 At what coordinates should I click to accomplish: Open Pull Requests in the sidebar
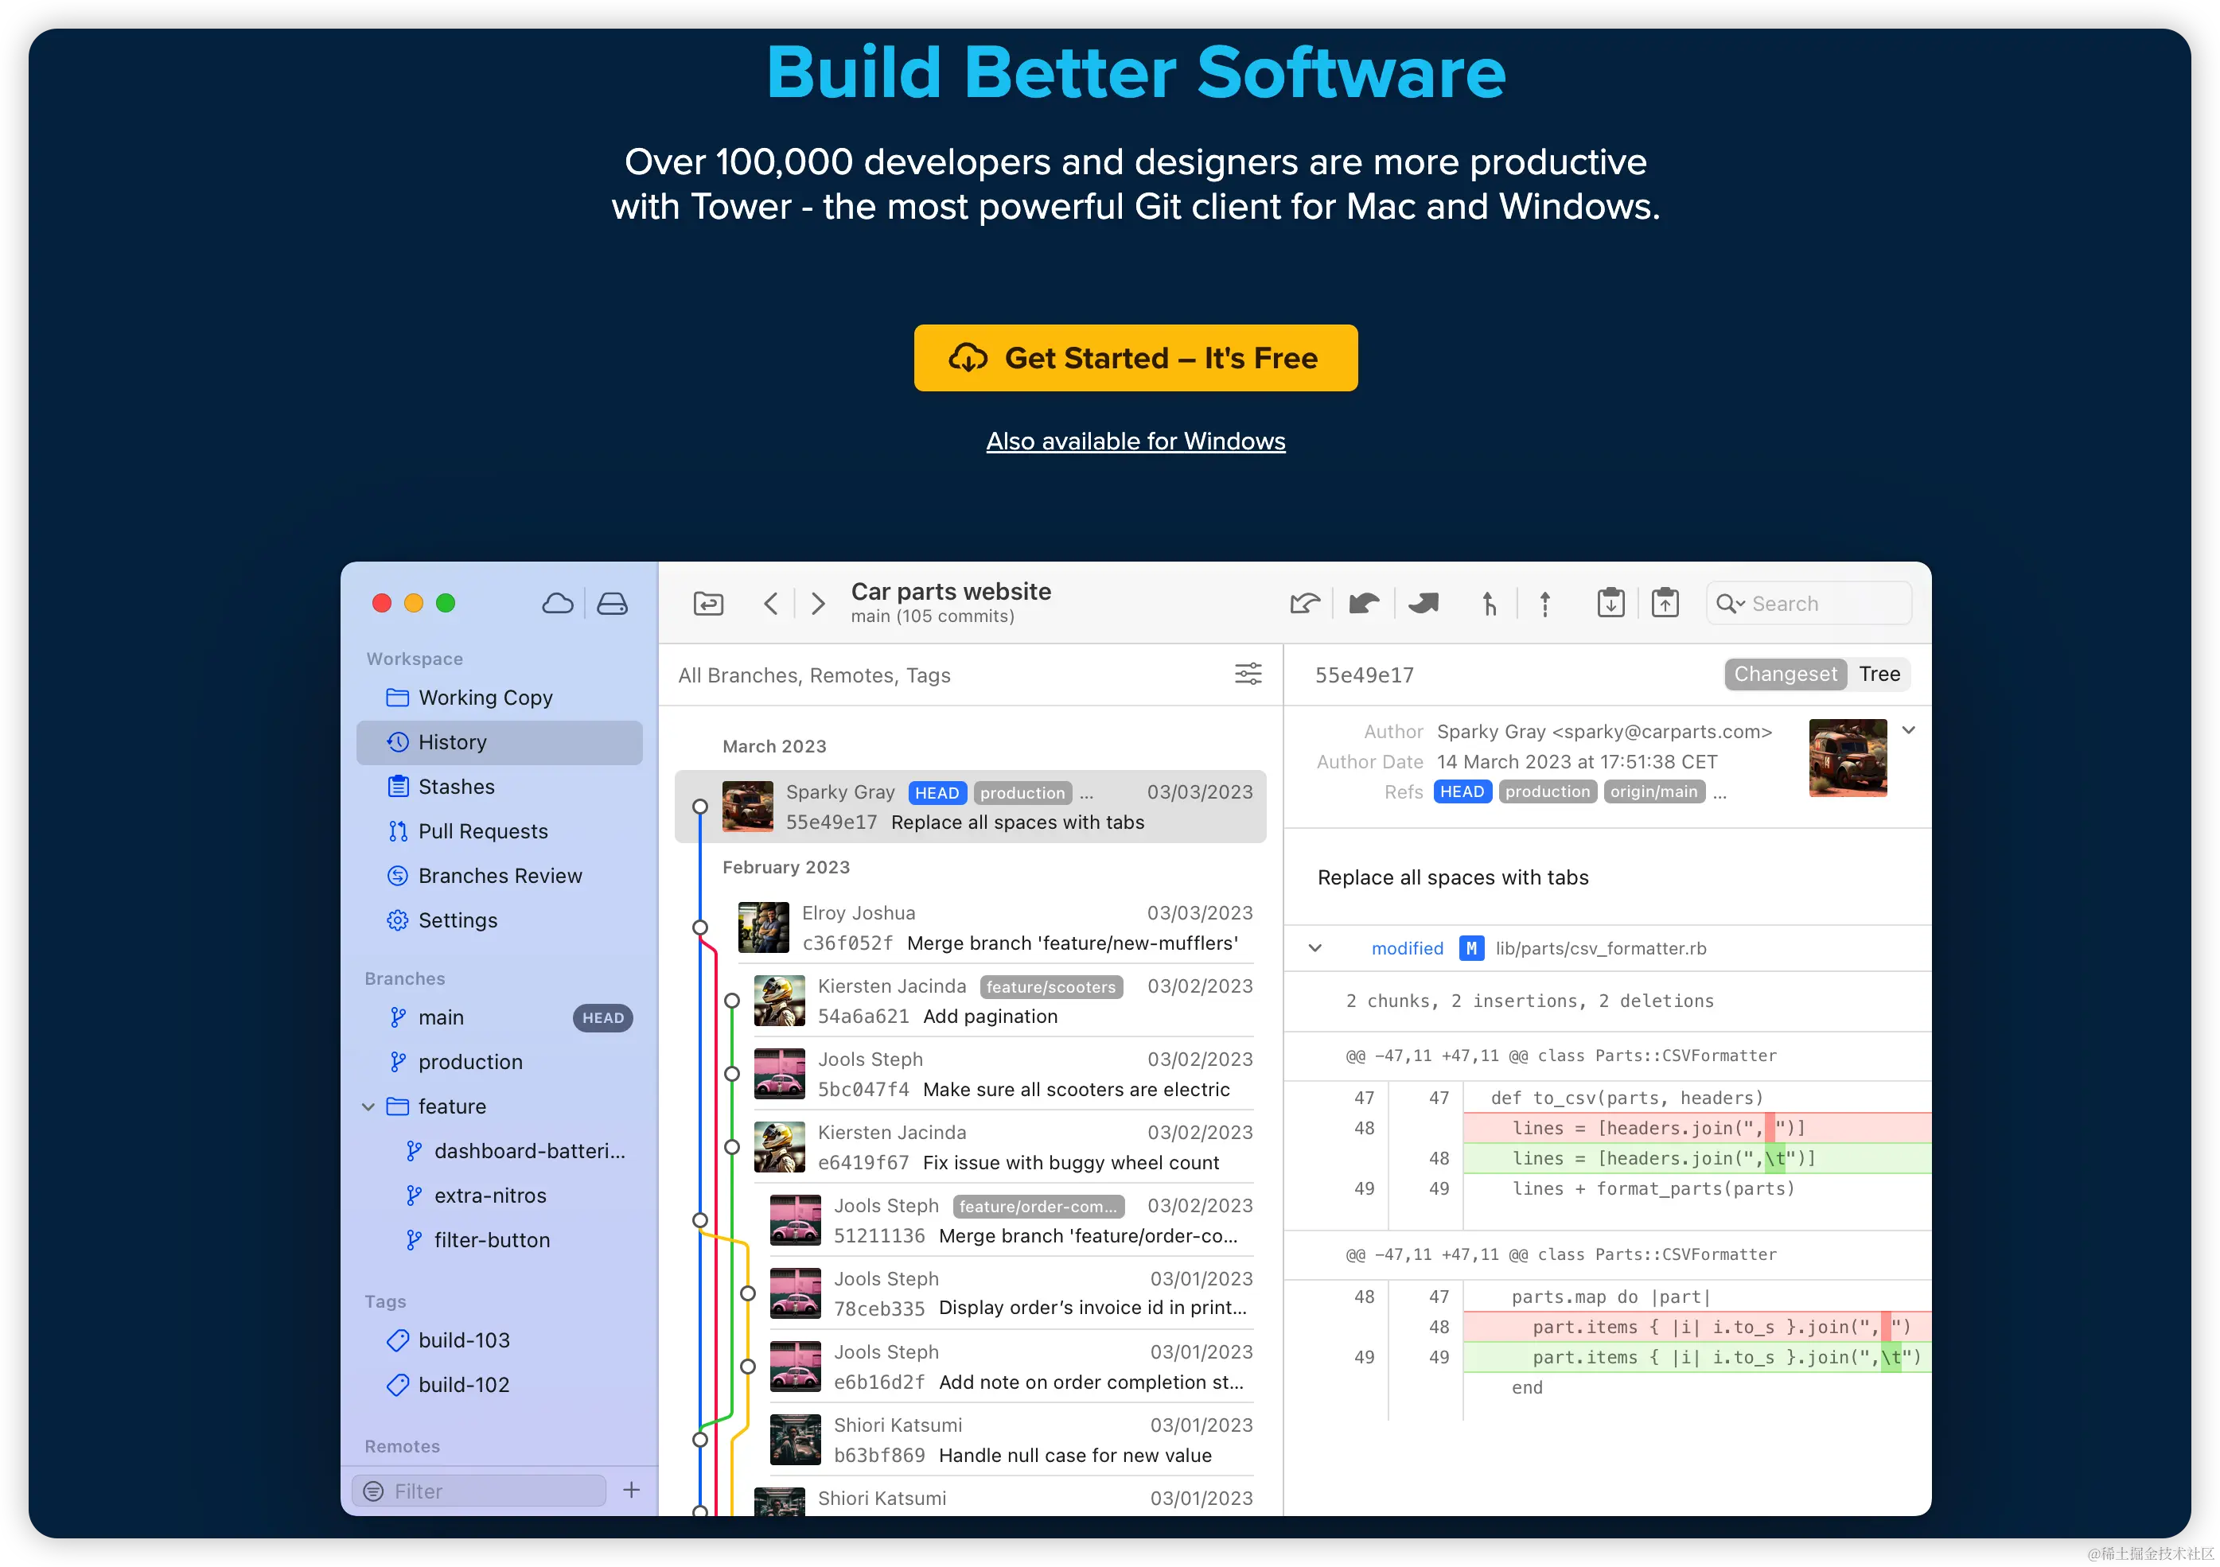(x=499, y=830)
